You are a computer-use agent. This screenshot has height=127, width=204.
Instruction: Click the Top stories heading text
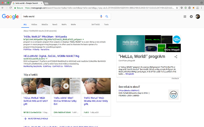pyautogui.click(x=31, y=75)
